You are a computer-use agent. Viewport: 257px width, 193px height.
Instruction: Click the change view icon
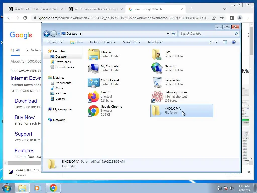click(211, 42)
